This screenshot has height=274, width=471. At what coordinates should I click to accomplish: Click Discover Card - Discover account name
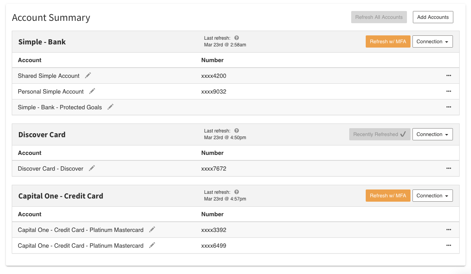[50, 169]
